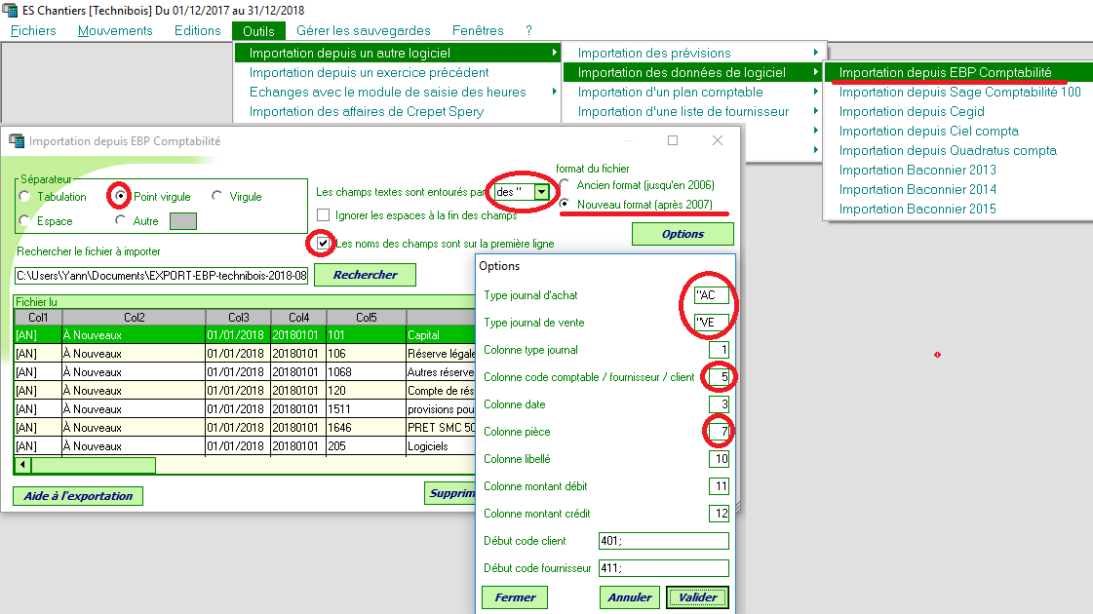This screenshot has width=1093, height=614.
Task: Click Début code client field
Action: tap(664, 541)
